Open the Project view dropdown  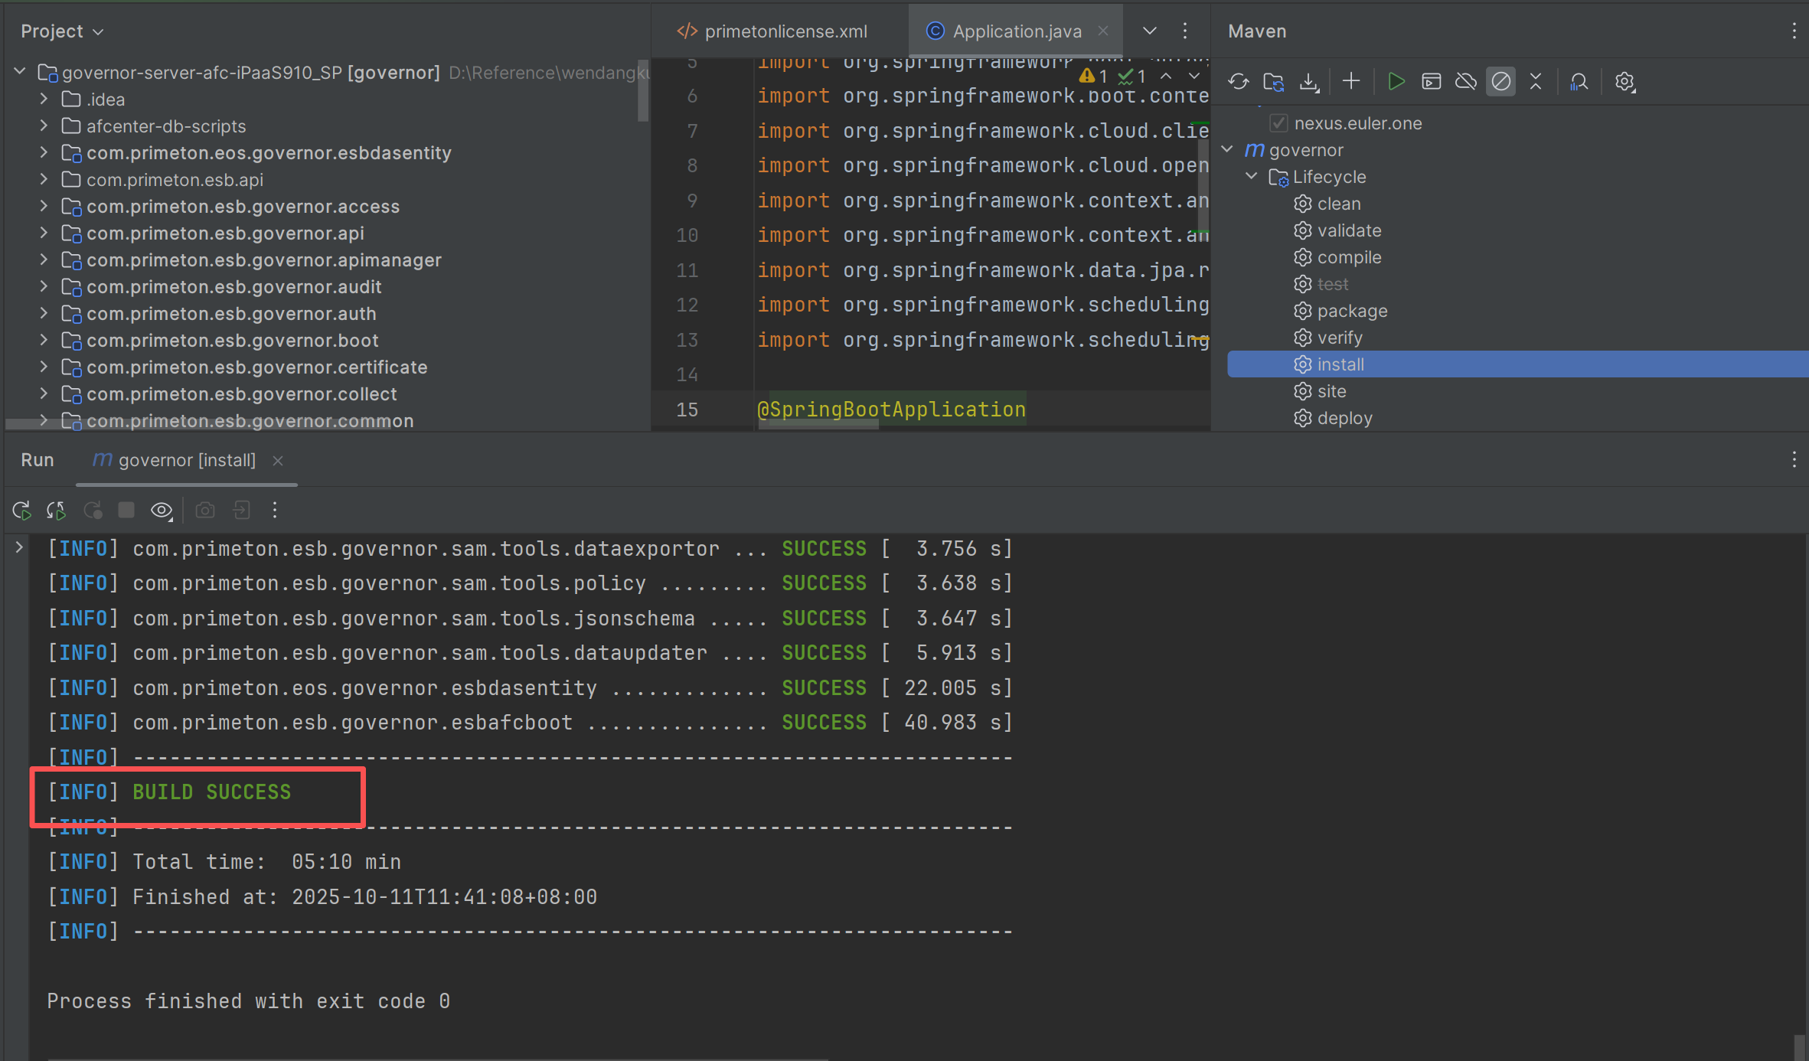[x=62, y=31]
